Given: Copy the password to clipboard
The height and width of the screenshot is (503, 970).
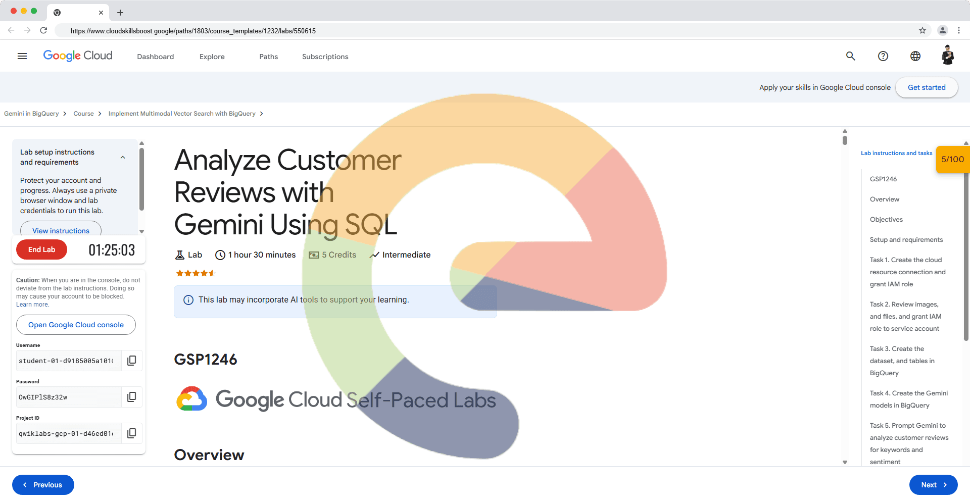Looking at the screenshot, I should (131, 397).
